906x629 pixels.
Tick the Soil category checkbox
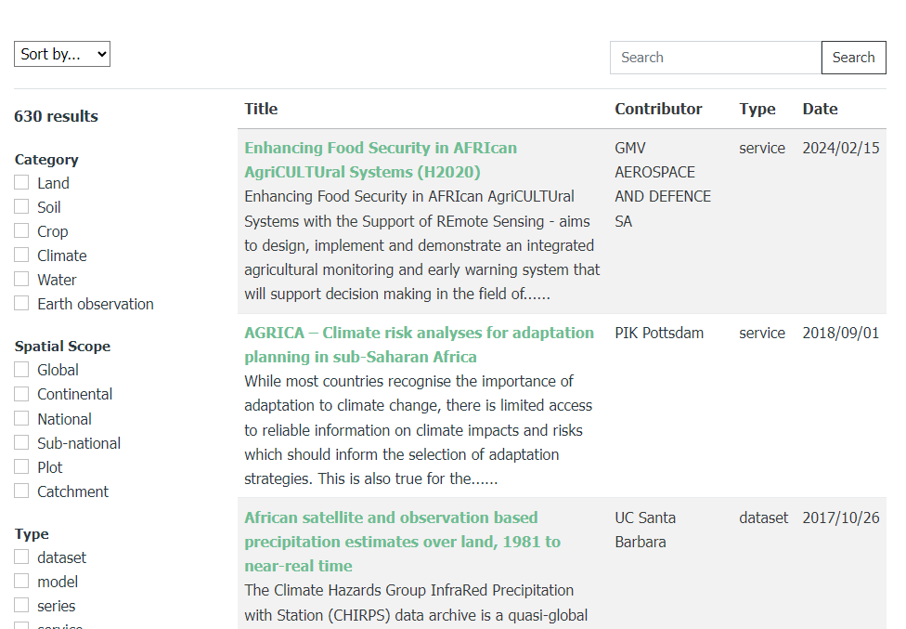[21, 207]
